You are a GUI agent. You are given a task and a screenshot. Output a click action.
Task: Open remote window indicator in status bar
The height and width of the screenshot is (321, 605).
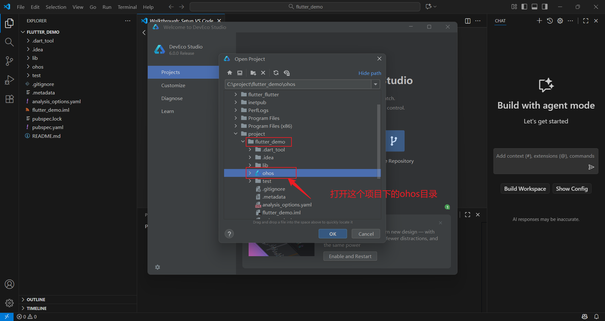pos(7,317)
